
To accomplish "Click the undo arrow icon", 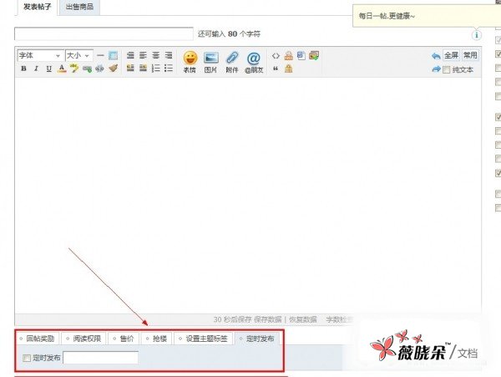I will [436, 56].
